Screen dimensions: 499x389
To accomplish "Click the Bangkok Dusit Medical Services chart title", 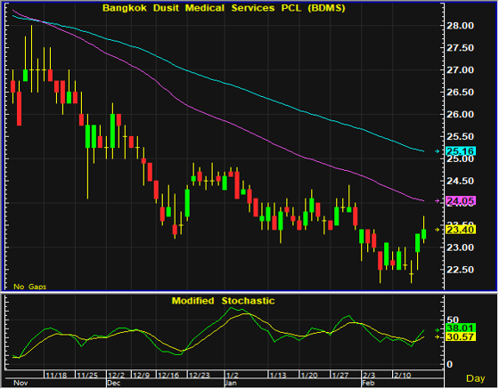I will pyautogui.click(x=224, y=8).
